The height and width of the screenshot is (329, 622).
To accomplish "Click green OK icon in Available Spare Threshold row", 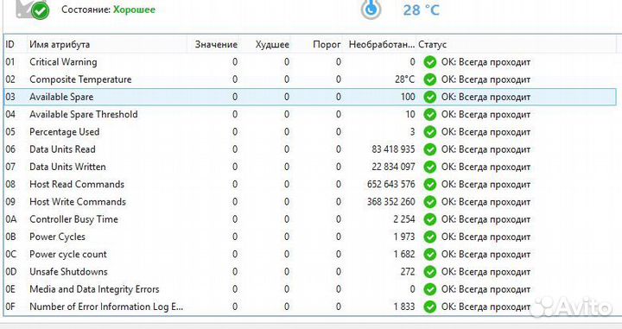I will (429, 115).
